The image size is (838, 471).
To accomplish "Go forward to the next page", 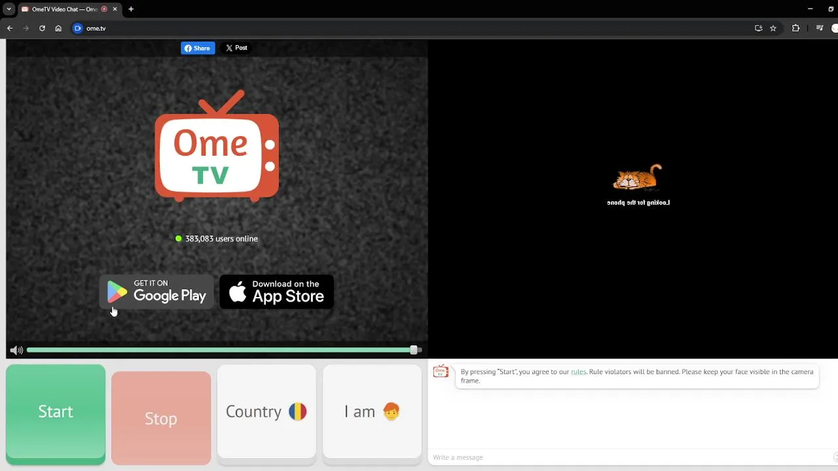I will [26, 28].
